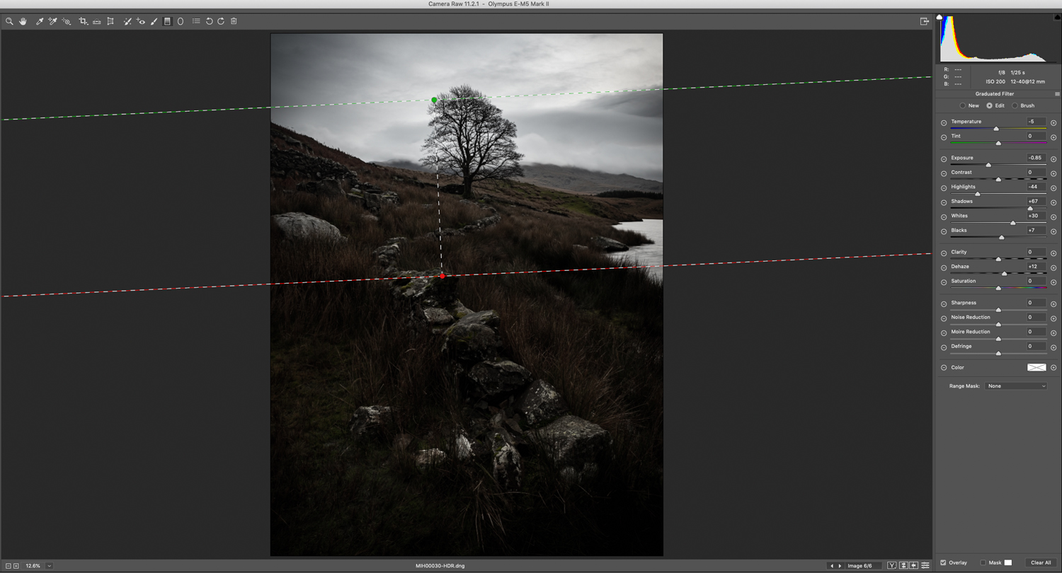1062x573 pixels.
Task: Click the trash delete icon
Action: 234,21
